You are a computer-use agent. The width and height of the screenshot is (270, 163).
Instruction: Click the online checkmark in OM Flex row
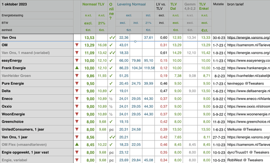[x=111, y=145]
